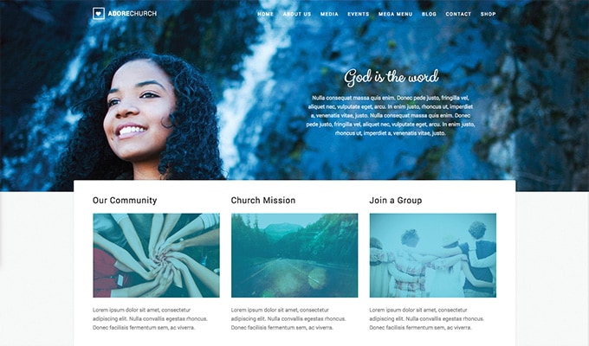Click the 'God is the word' headline

click(392, 77)
